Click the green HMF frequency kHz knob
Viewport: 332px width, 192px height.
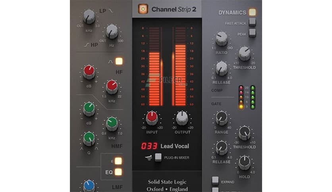(112, 124)
